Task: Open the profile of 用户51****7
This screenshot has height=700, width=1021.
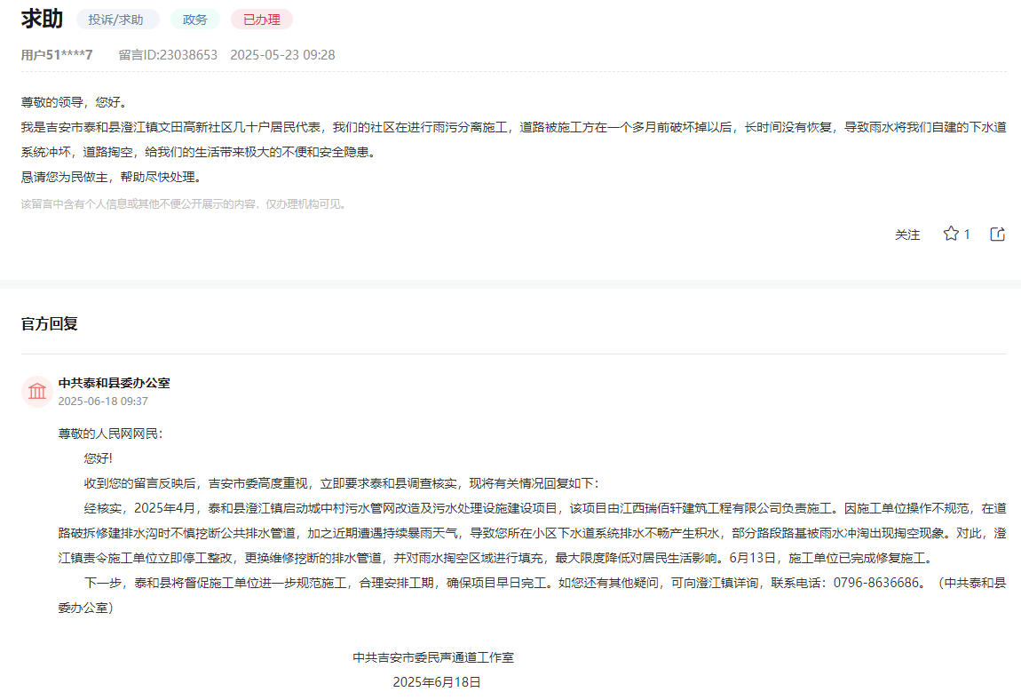Action: pos(57,55)
